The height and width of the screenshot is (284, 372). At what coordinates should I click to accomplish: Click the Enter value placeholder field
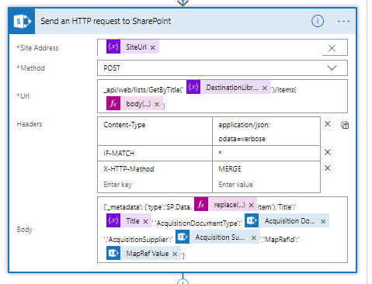point(266,185)
